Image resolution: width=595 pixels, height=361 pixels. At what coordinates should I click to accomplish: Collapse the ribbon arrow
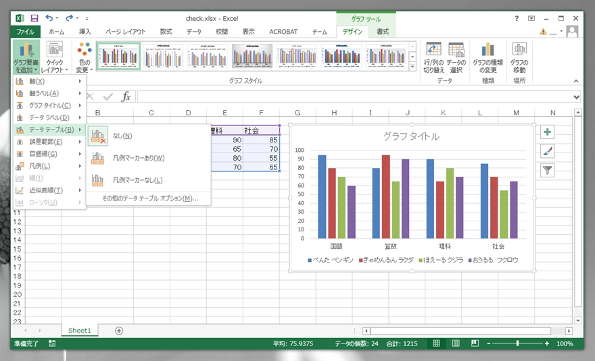pos(576,81)
